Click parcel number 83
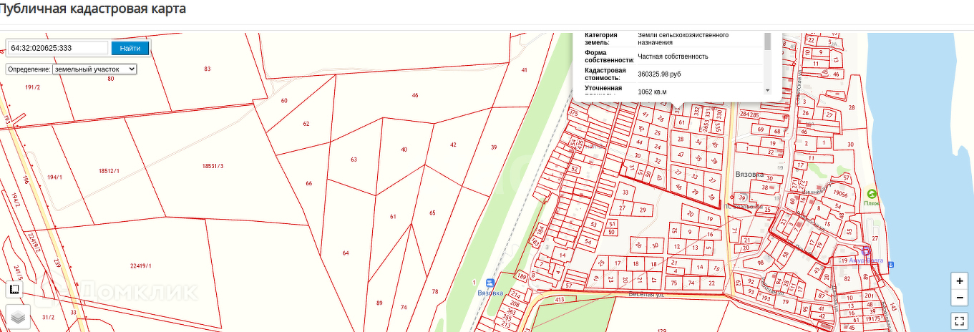 (x=208, y=69)
